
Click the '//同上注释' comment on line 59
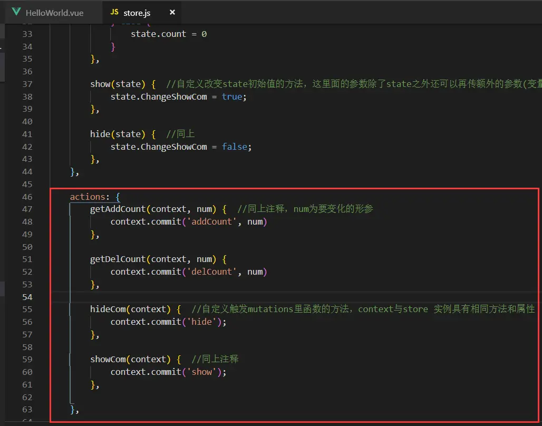click(x=215, y=359)
